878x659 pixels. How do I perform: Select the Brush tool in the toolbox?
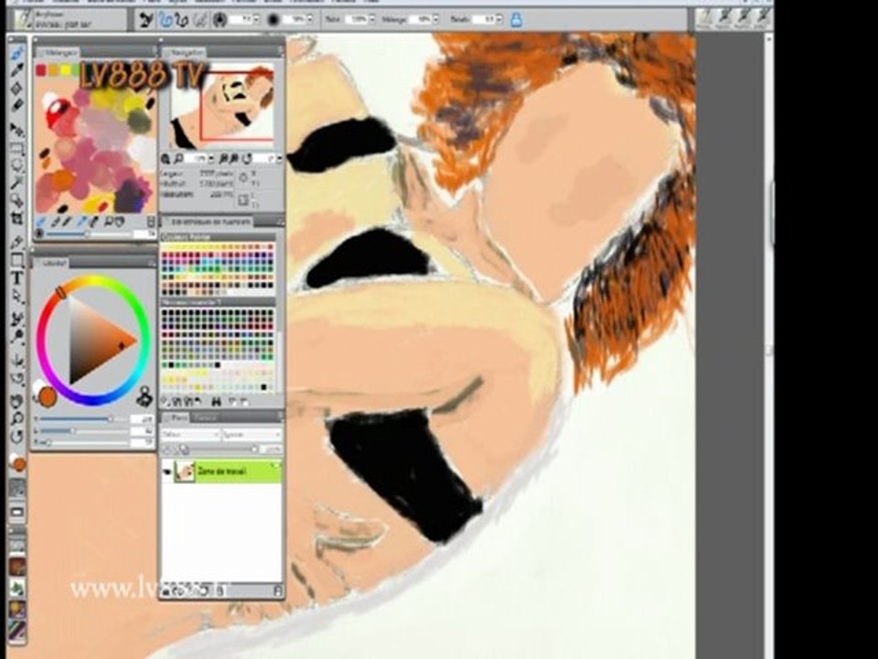point(17,53)
